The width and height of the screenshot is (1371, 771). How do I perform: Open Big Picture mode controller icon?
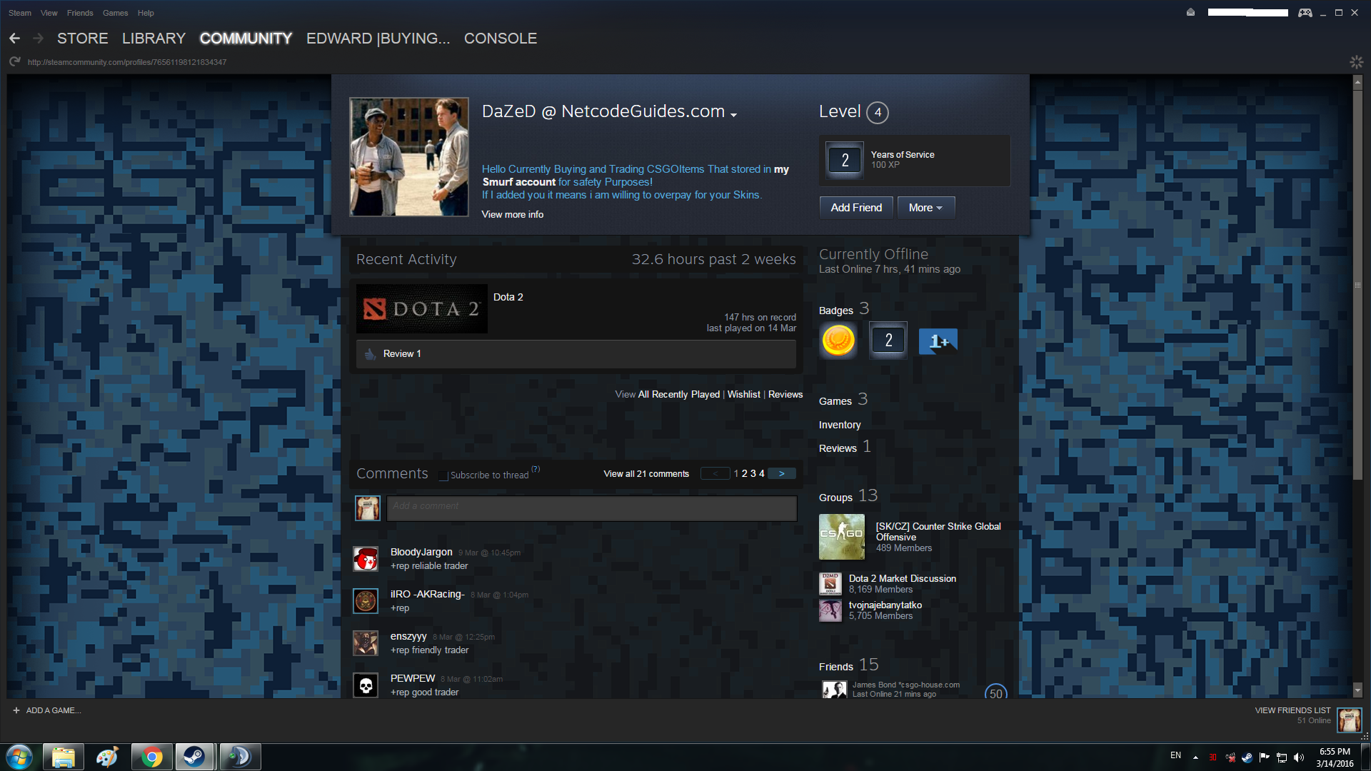click(1305, 13)
